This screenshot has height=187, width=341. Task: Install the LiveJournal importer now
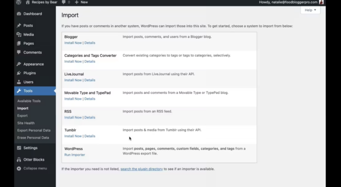click(73, 80)
